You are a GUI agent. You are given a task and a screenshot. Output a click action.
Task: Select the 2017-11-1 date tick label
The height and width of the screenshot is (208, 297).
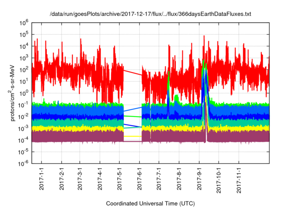tap(239, 181)
